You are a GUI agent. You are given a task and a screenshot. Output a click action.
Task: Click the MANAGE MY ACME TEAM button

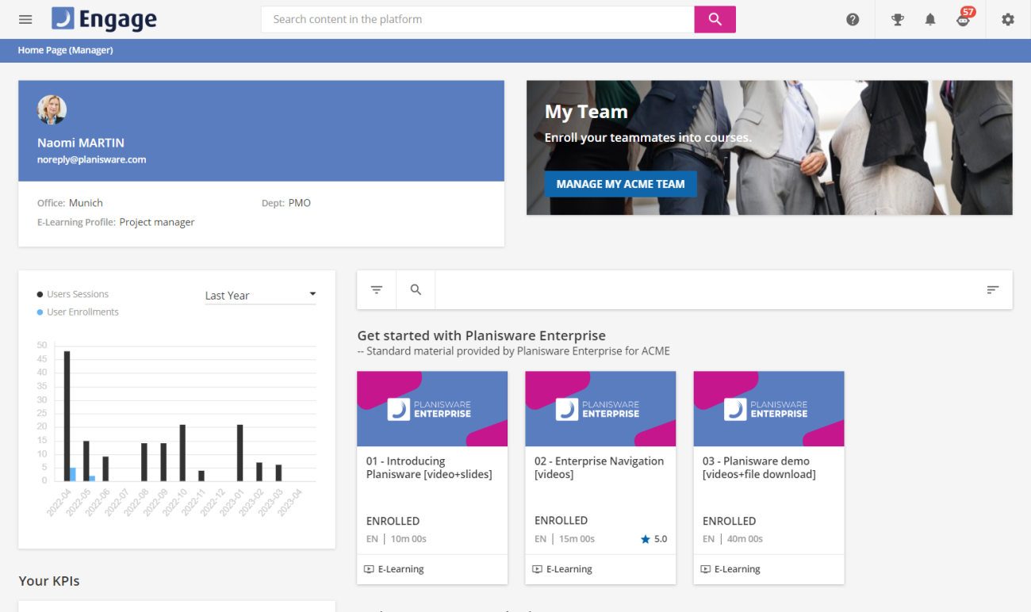point(621,183)
